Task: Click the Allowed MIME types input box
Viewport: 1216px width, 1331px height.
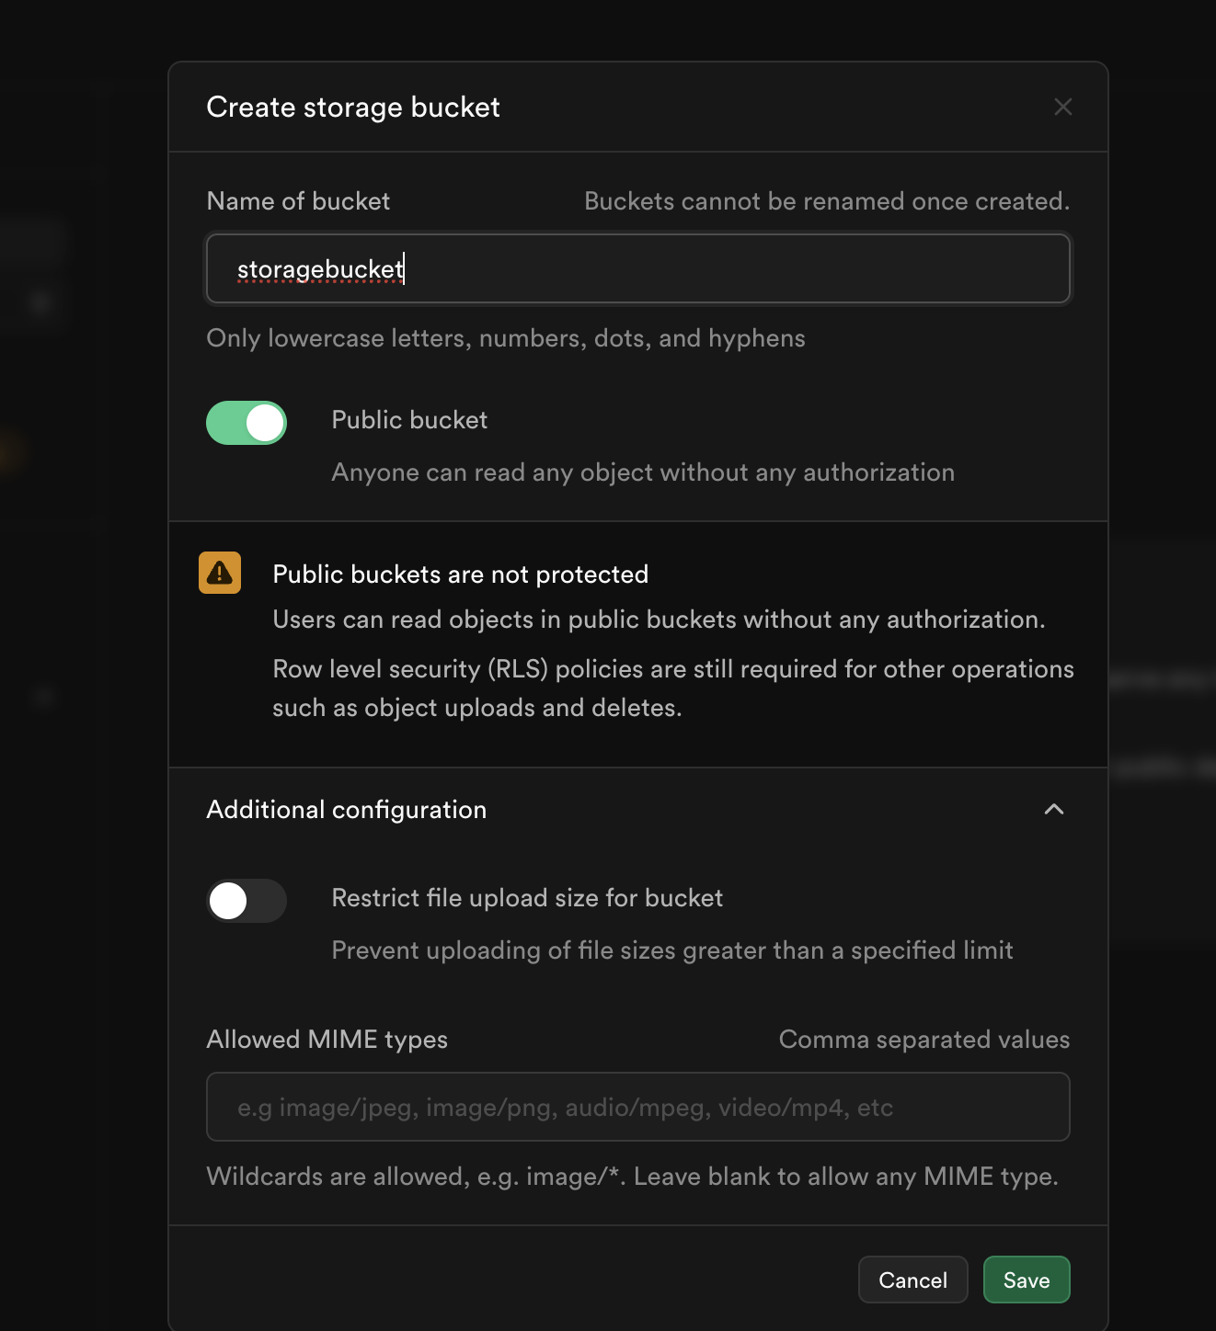Action: (638, 1107)
